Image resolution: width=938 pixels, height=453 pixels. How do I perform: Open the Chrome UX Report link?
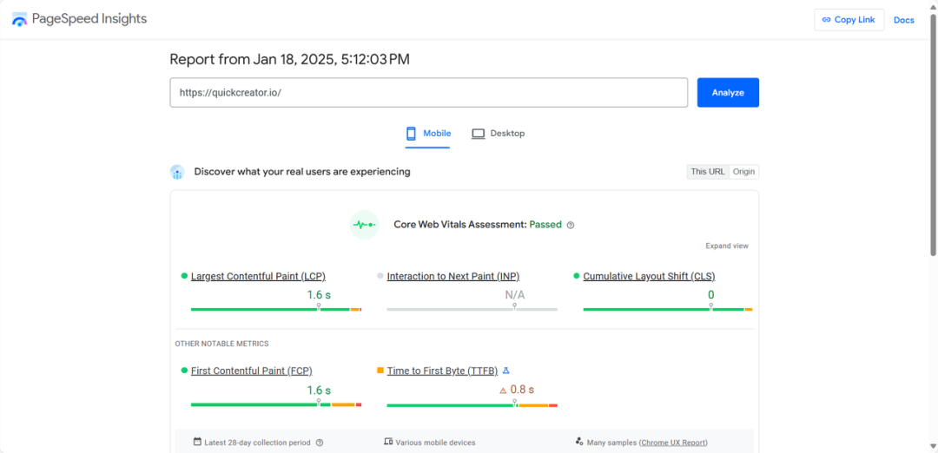674,443
